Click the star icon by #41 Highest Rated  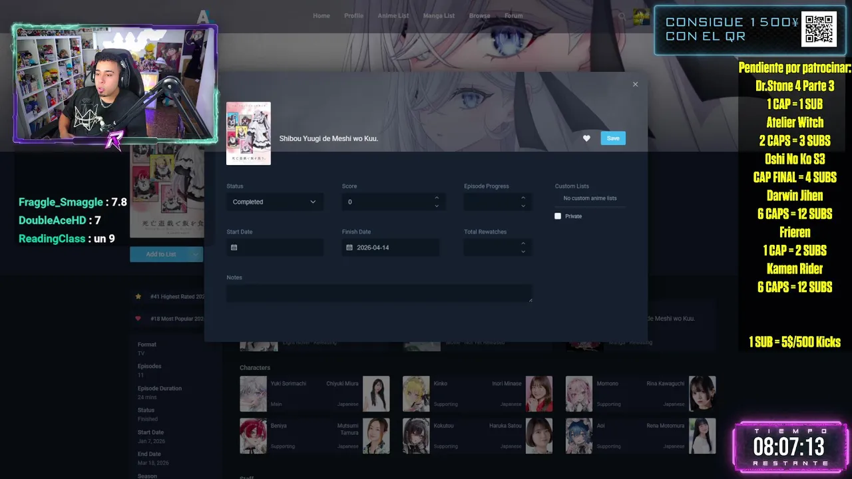tap(138, 297)
